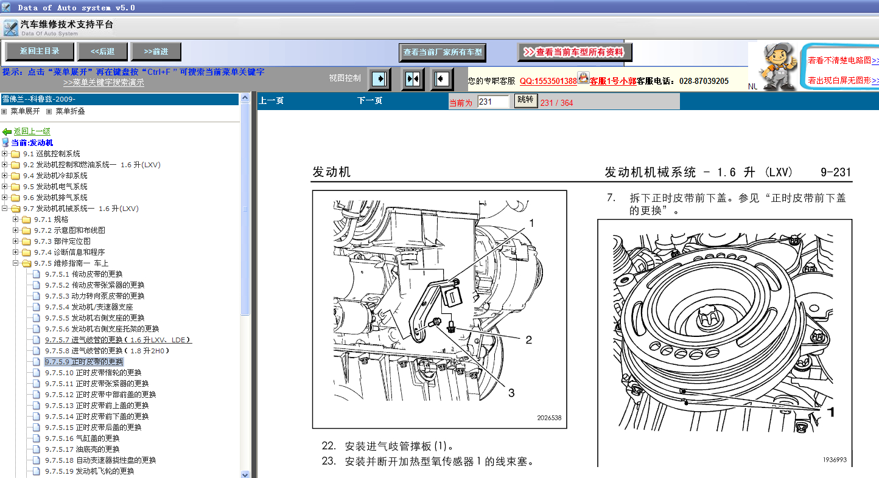Viewport: 879px width, 478px height.
Task: Expand 9.7.4 诊断信息和程序 node
Action: tap(16, 252)
